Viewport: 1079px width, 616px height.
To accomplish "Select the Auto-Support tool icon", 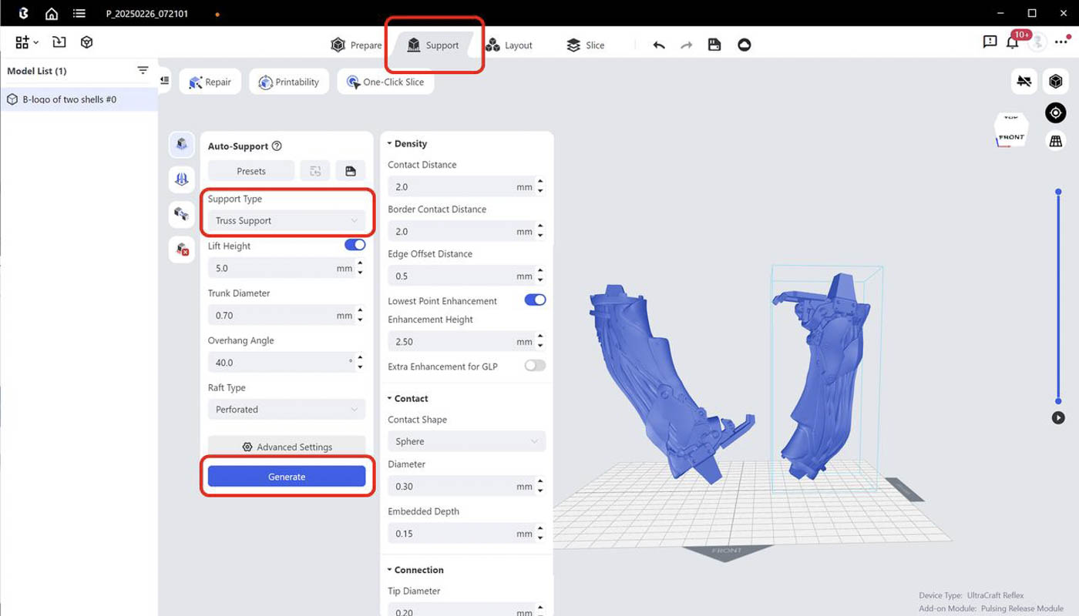I will point(181,144).
